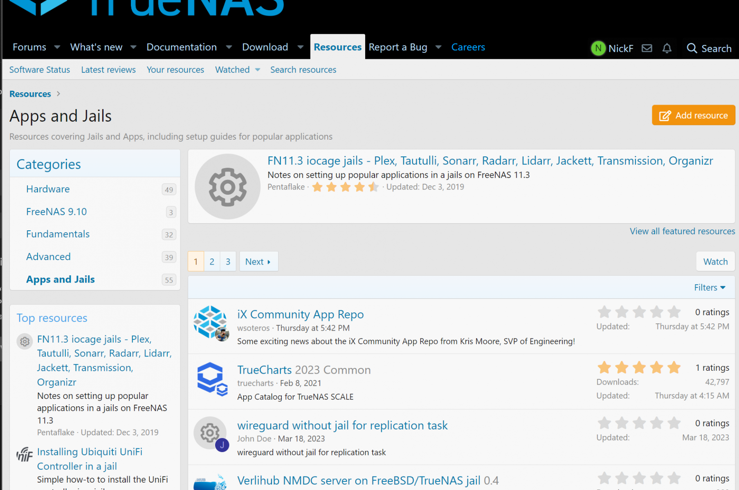Open the Forums tab
Screen dimensions: 739x490
pyautogui.click(x=29, y=47)
